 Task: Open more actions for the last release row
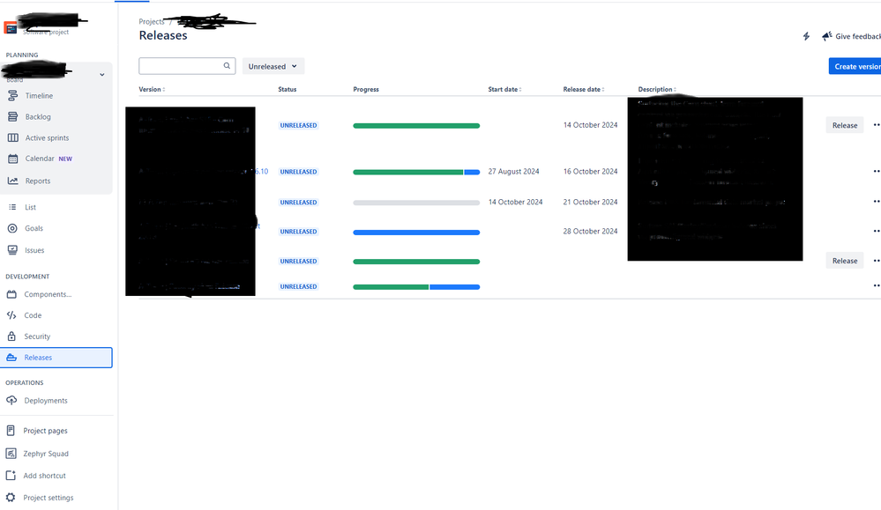click(876, 285)
